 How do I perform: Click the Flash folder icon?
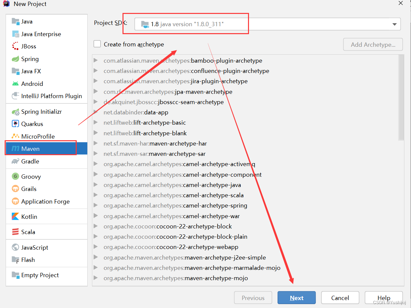pos(16,260)
